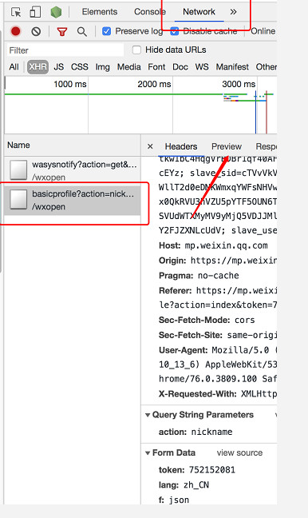
Task: Open the Preview tab of the request
Action: 227,146
